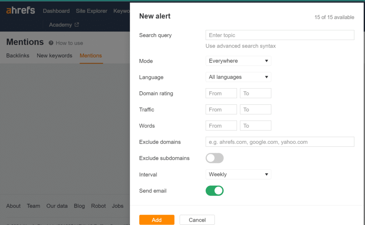Open the Jobs footer link
The height and width of the screenshot is (225, 365).
(118, 206)
